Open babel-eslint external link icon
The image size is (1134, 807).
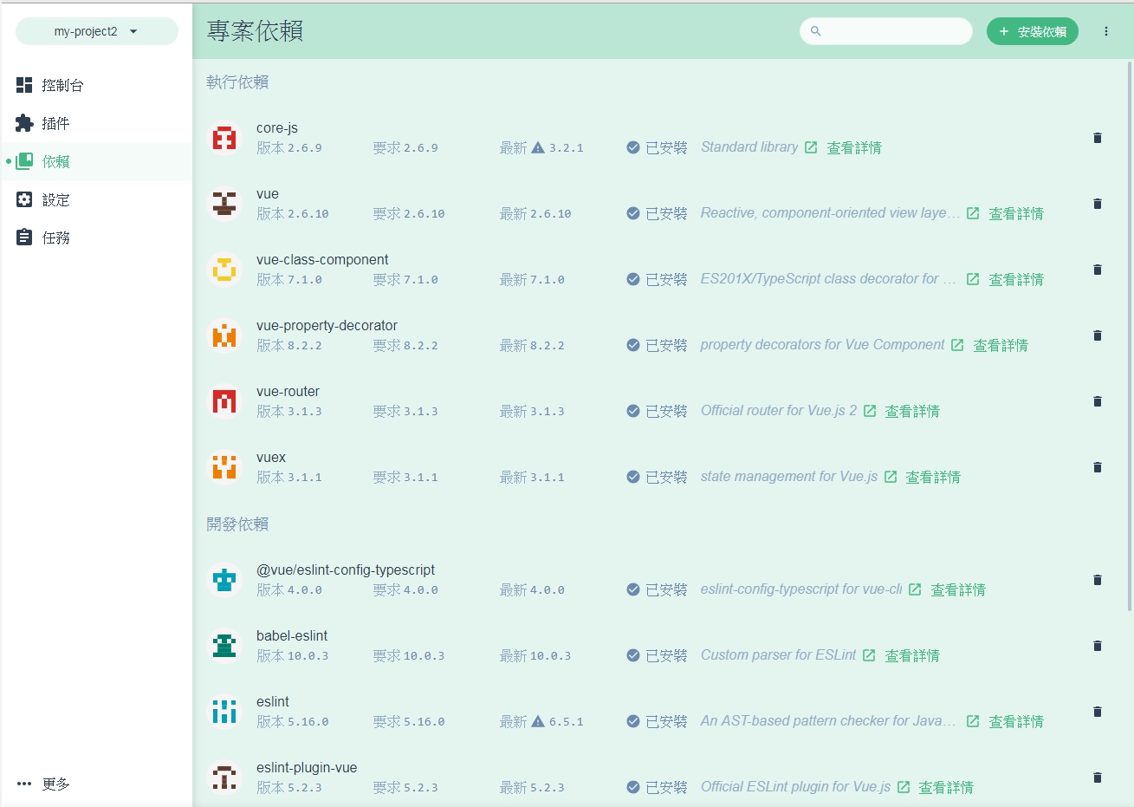869,655
